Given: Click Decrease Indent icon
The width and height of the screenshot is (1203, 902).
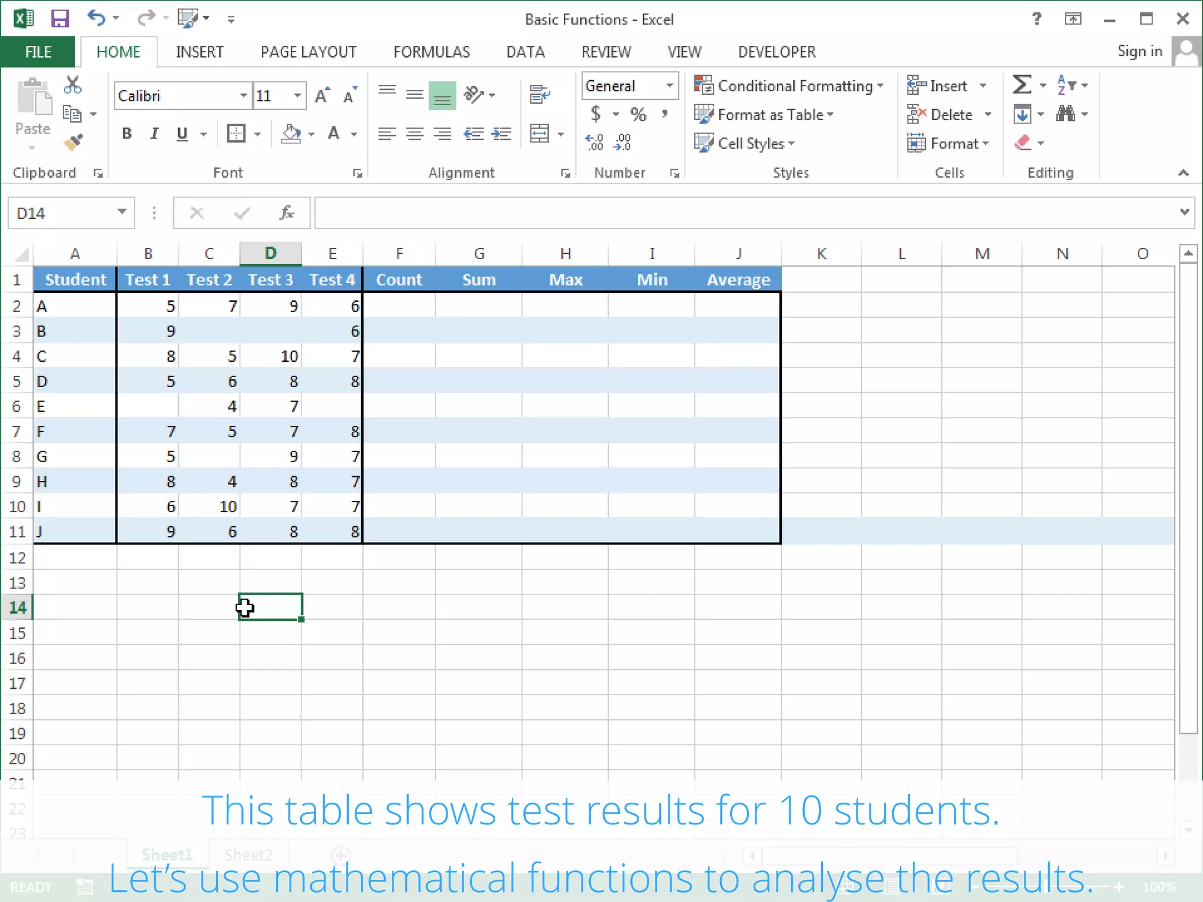Looking at the screenshot, I should coord(473,134).
